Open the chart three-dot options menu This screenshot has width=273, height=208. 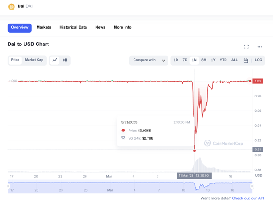259,47
